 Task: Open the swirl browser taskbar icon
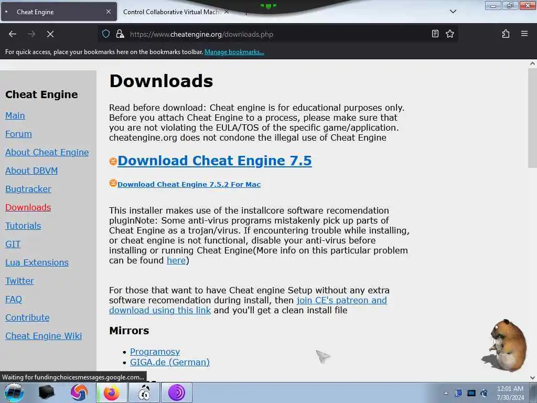(79, 393)
